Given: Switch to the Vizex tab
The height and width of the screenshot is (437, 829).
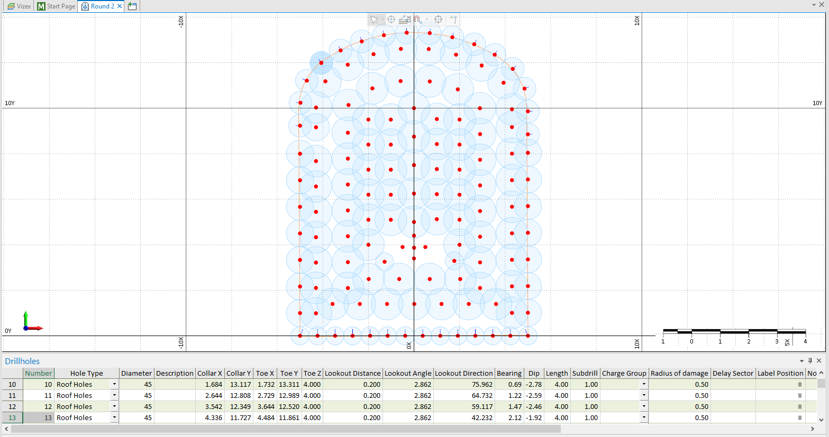Looking at the screenshot, I should point(19,6).
